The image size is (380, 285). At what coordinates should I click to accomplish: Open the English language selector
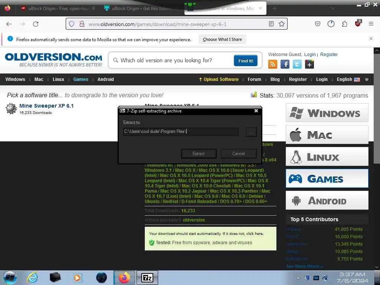click(x=348, y=79)
